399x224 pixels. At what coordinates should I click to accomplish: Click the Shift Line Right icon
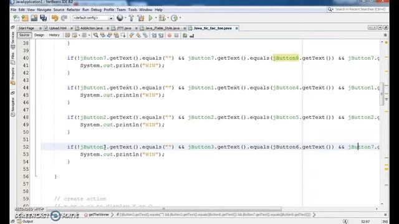[x=161, y=35]
